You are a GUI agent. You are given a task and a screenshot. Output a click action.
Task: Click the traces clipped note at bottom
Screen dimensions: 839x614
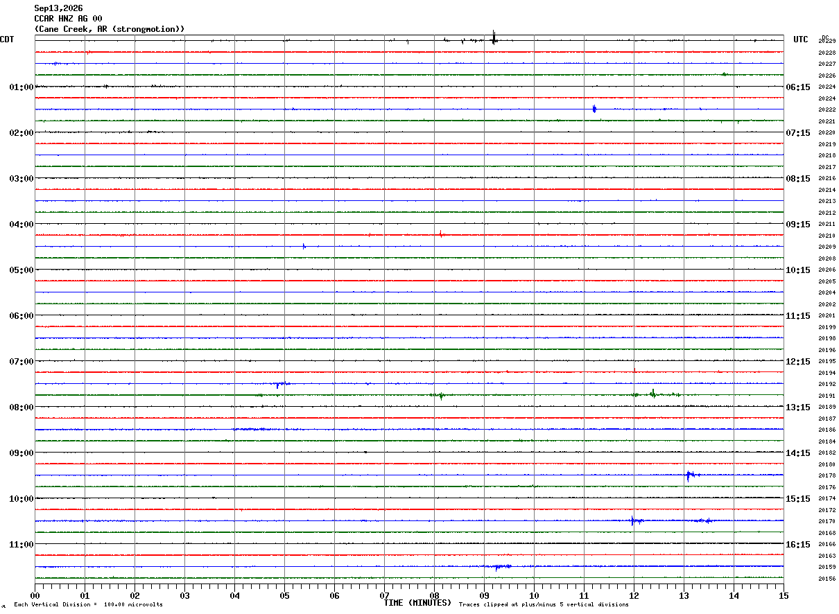click(x=544, y=604)
